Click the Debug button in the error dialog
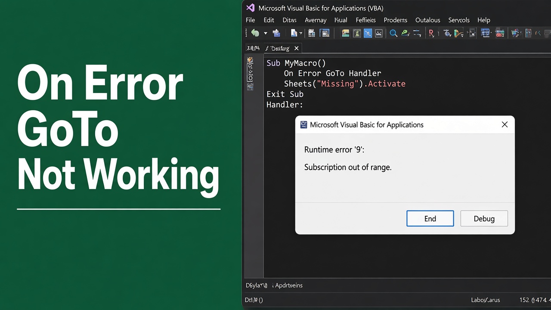551x310 pixels. click(x=484, y=218)
